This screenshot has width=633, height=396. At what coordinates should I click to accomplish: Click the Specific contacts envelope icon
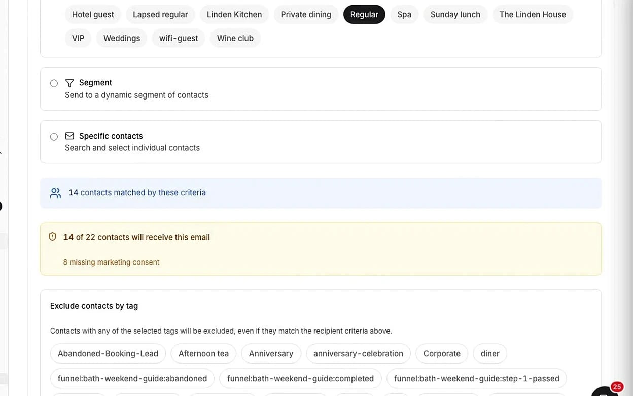click(x=69, y=136)
